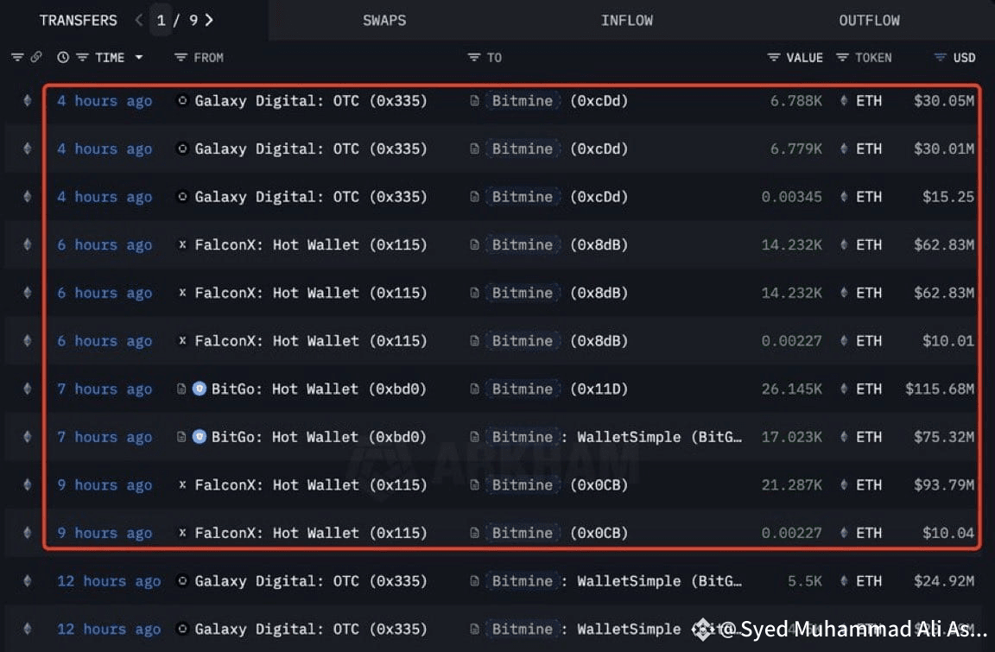Viewport: 995px width, 652px height.
Task: Select USD amount $115.68M
Action: click(939, 389)
